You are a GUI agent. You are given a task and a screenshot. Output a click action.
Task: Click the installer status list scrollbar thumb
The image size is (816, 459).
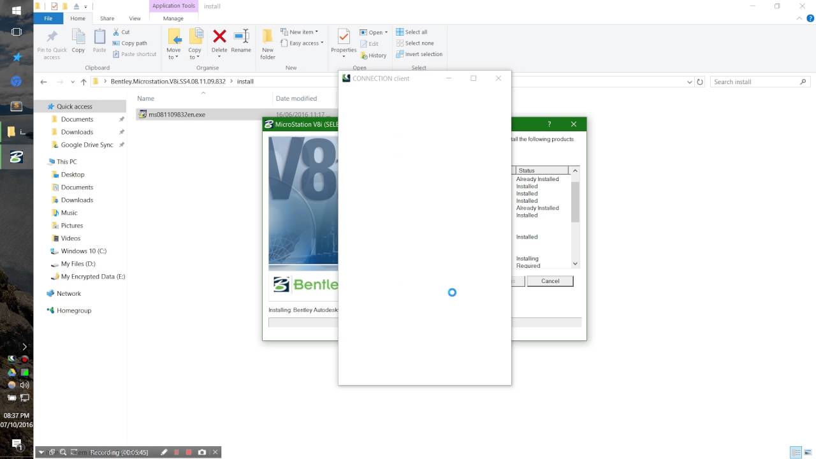(575, 202)
